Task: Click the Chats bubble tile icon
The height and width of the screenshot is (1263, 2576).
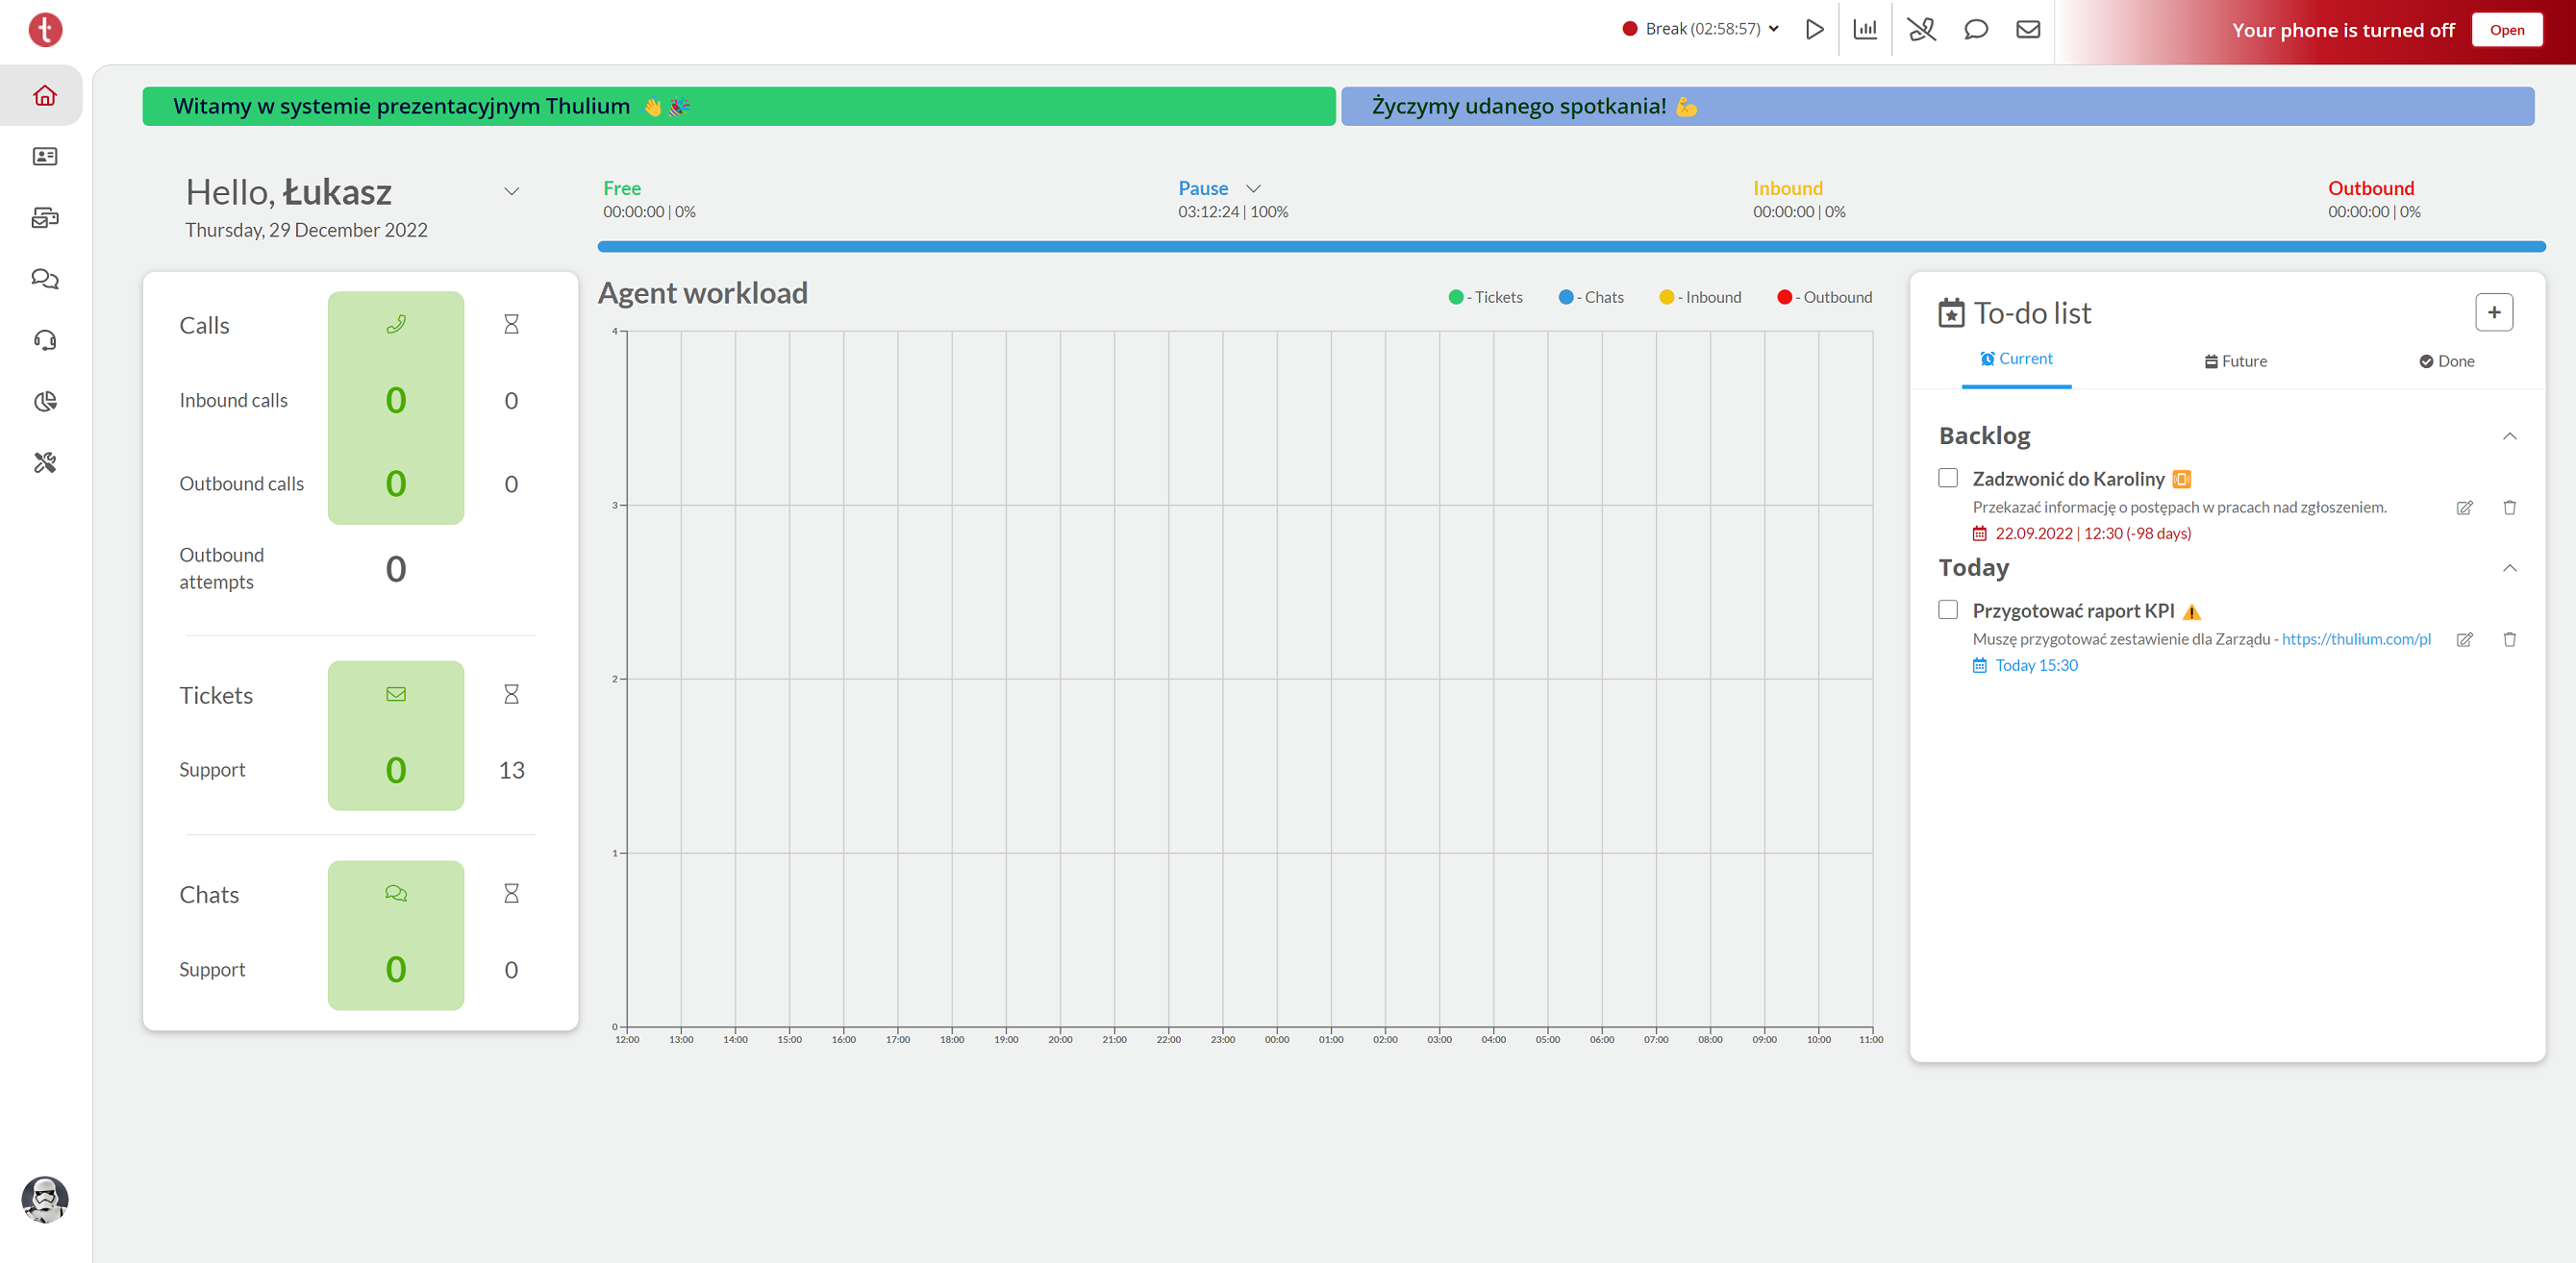Action: click(396, 893)
